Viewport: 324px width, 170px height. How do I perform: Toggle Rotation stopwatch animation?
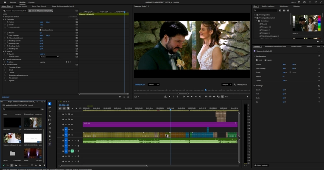click(x=8, y=33)
